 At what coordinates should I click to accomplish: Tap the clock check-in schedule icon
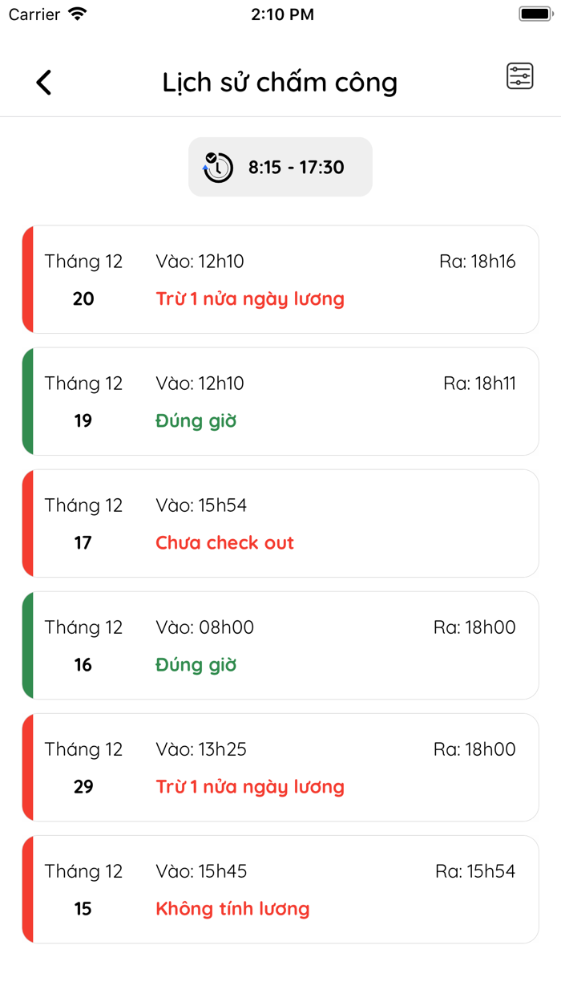tap(217, 168)
